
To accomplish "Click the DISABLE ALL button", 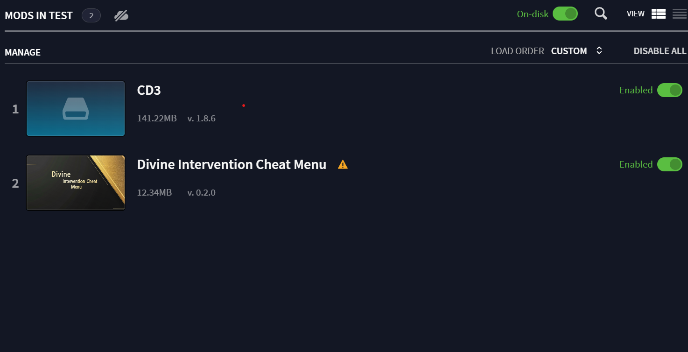I will (660, 51).
